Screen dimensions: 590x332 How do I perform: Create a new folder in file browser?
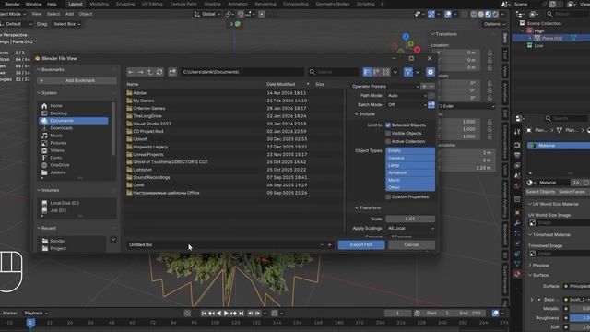(x=172, y=72)
